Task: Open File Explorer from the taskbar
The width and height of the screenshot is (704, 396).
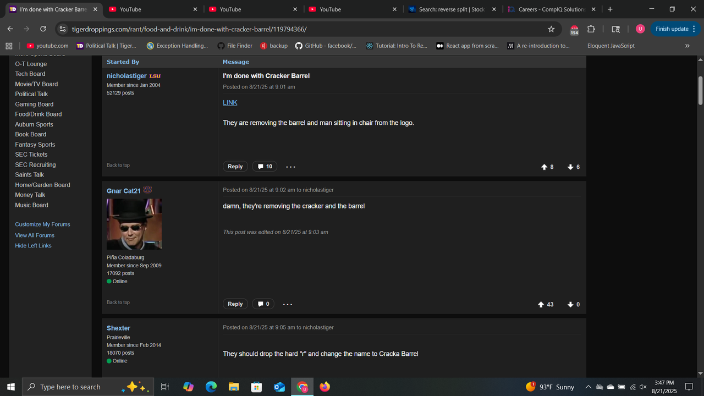Action: (x=234, y=387)
